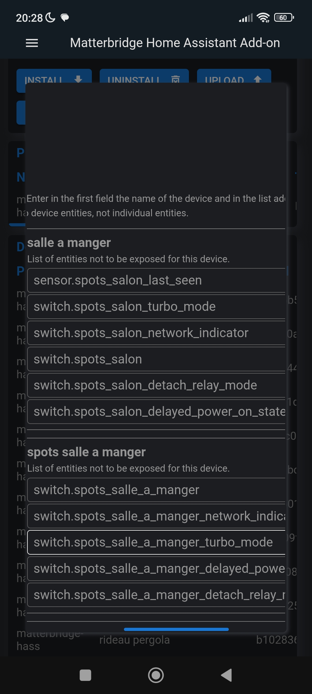Tap the switch.spots_salon_delayed_power_on_state field

pyautogui.click(x=156, y=412)
